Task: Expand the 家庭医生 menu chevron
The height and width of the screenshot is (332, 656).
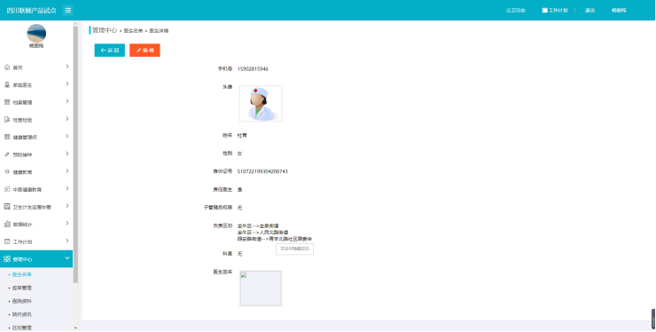Action: point(67,84)
